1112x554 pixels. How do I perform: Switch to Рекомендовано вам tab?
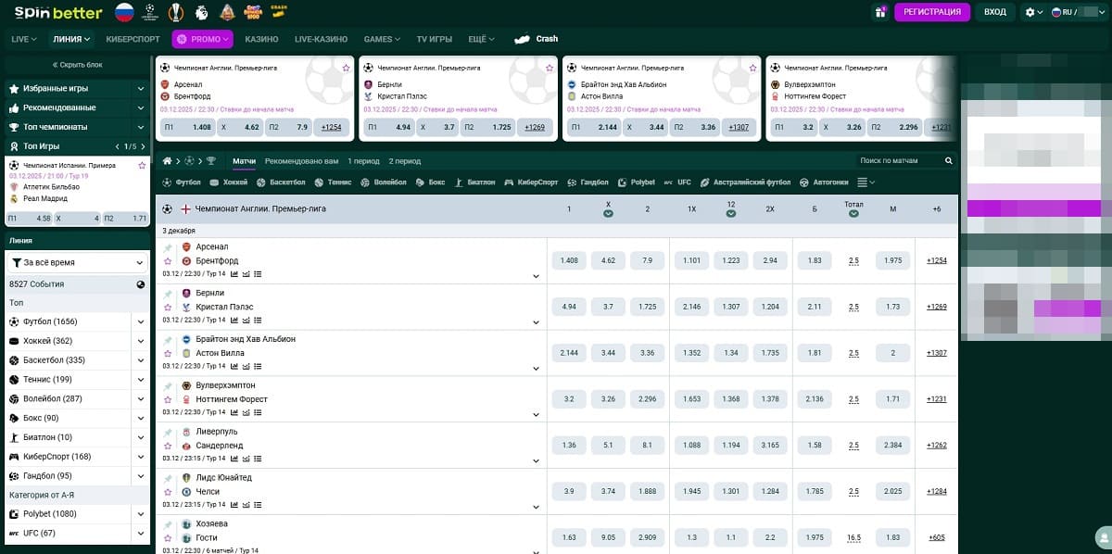pyautogui.click(x=301, y=160)
